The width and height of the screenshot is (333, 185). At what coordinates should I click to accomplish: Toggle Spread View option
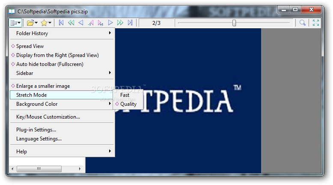[x=62, y=46]
